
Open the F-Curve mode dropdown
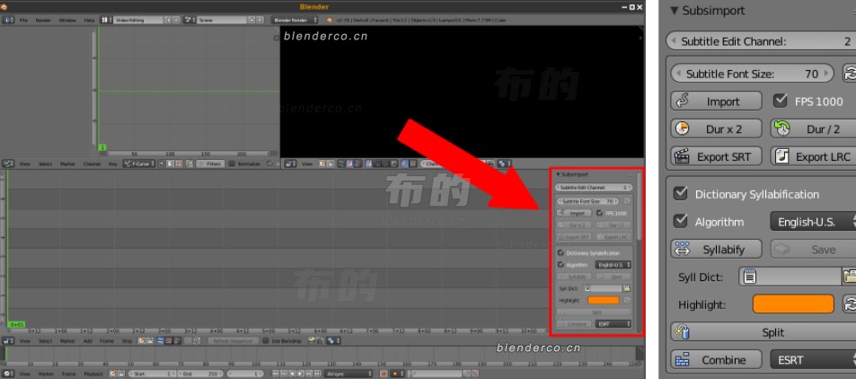[139, 163]
